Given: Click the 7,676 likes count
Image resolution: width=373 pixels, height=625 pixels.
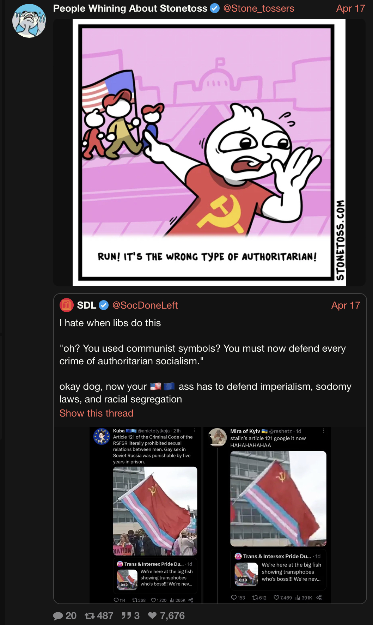Looking at the screenshot, I should pyautogui.click(x=172, y=616).
